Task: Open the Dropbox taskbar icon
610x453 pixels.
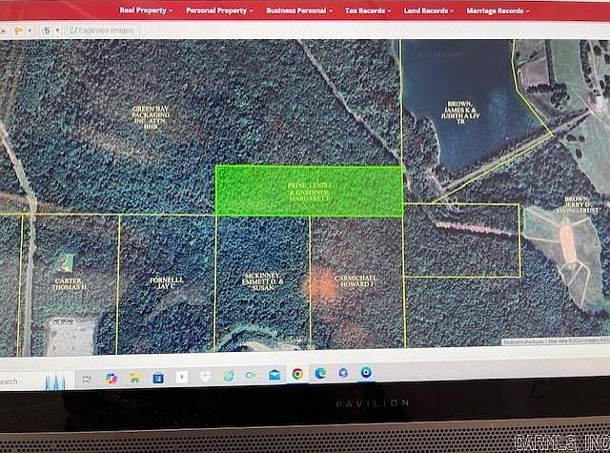Action: coord(204,377)
